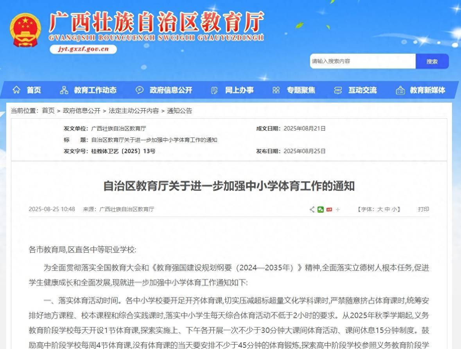
Task: Open the 互动交流 nav menu
Action: [x=362, y=90]
